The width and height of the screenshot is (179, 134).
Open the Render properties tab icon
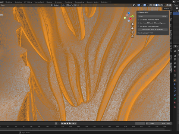tap(175, 56)
